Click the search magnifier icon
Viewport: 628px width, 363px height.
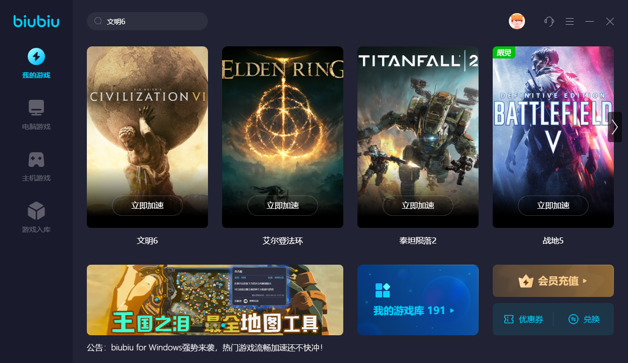98,21
